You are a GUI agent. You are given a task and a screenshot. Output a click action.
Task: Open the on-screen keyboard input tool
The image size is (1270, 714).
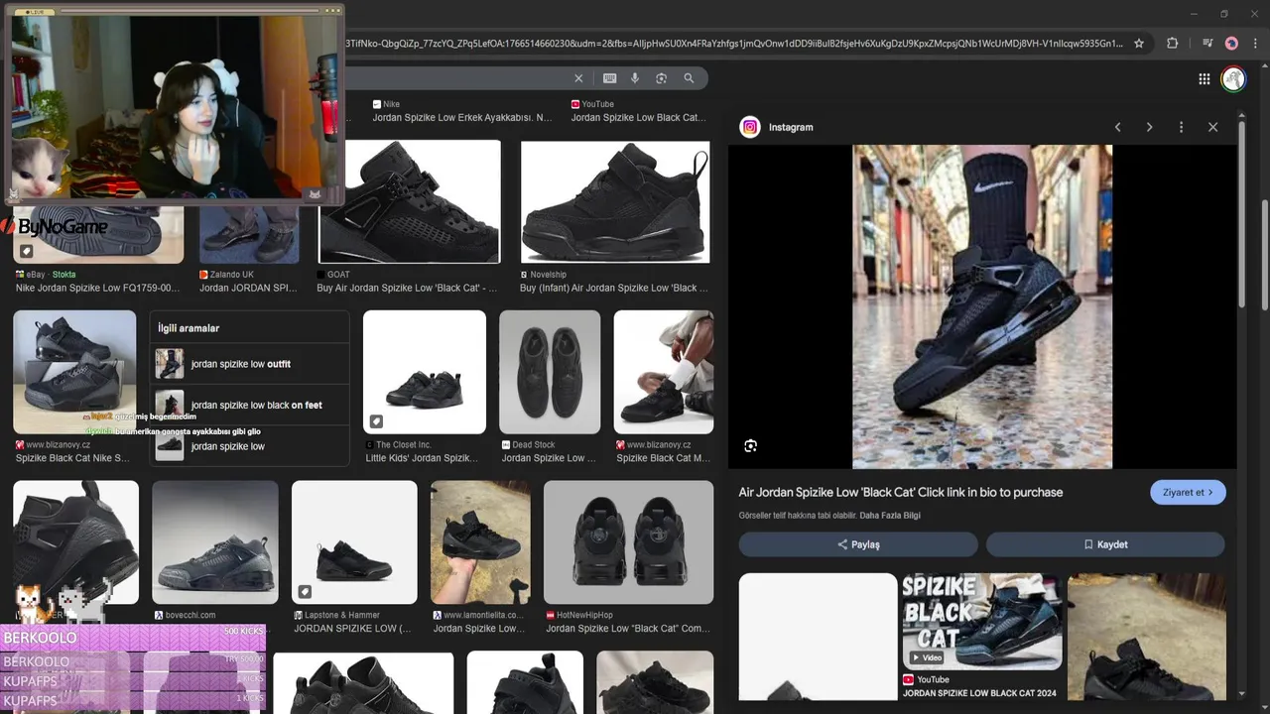point(609,78)
